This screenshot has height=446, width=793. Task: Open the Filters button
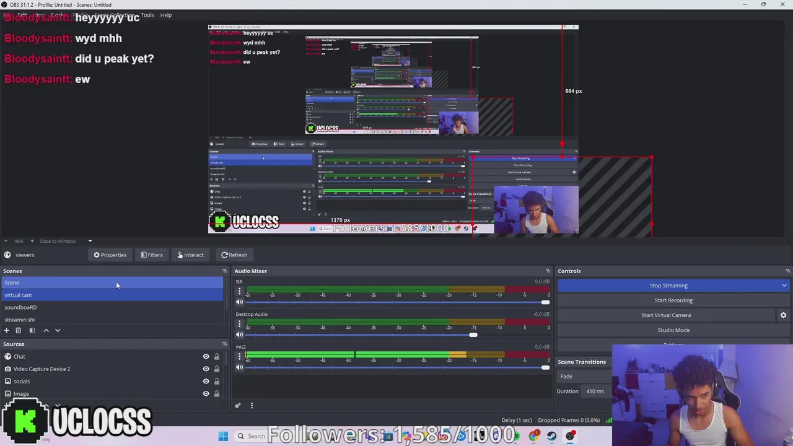click(x=152, y=255)
